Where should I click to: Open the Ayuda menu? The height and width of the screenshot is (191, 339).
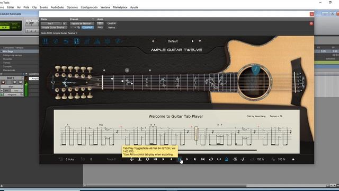click(x=134, y=7)
